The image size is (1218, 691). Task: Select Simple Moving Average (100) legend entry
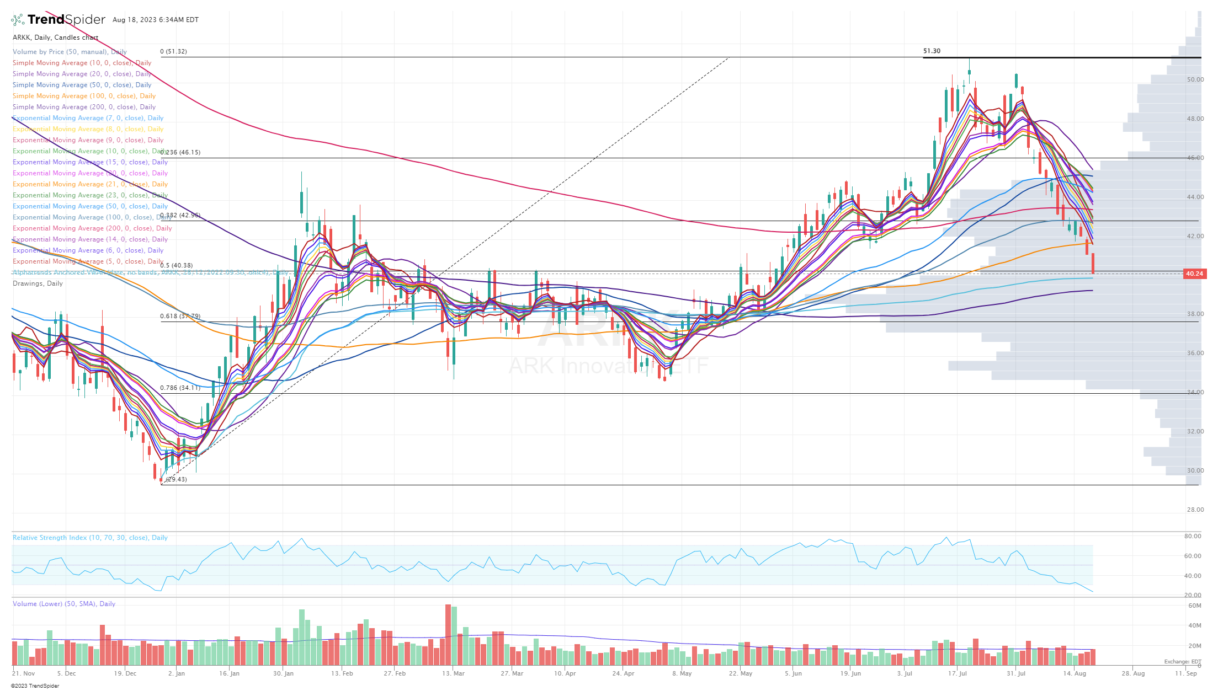pyautogui.click(x=84, y=96)
